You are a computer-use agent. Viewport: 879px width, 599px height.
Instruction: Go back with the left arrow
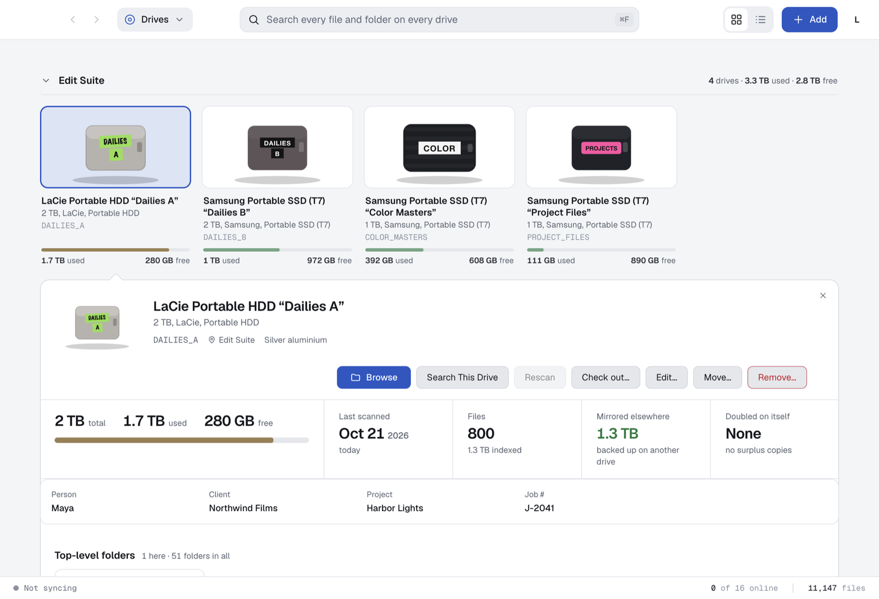(x=73, y=20)
